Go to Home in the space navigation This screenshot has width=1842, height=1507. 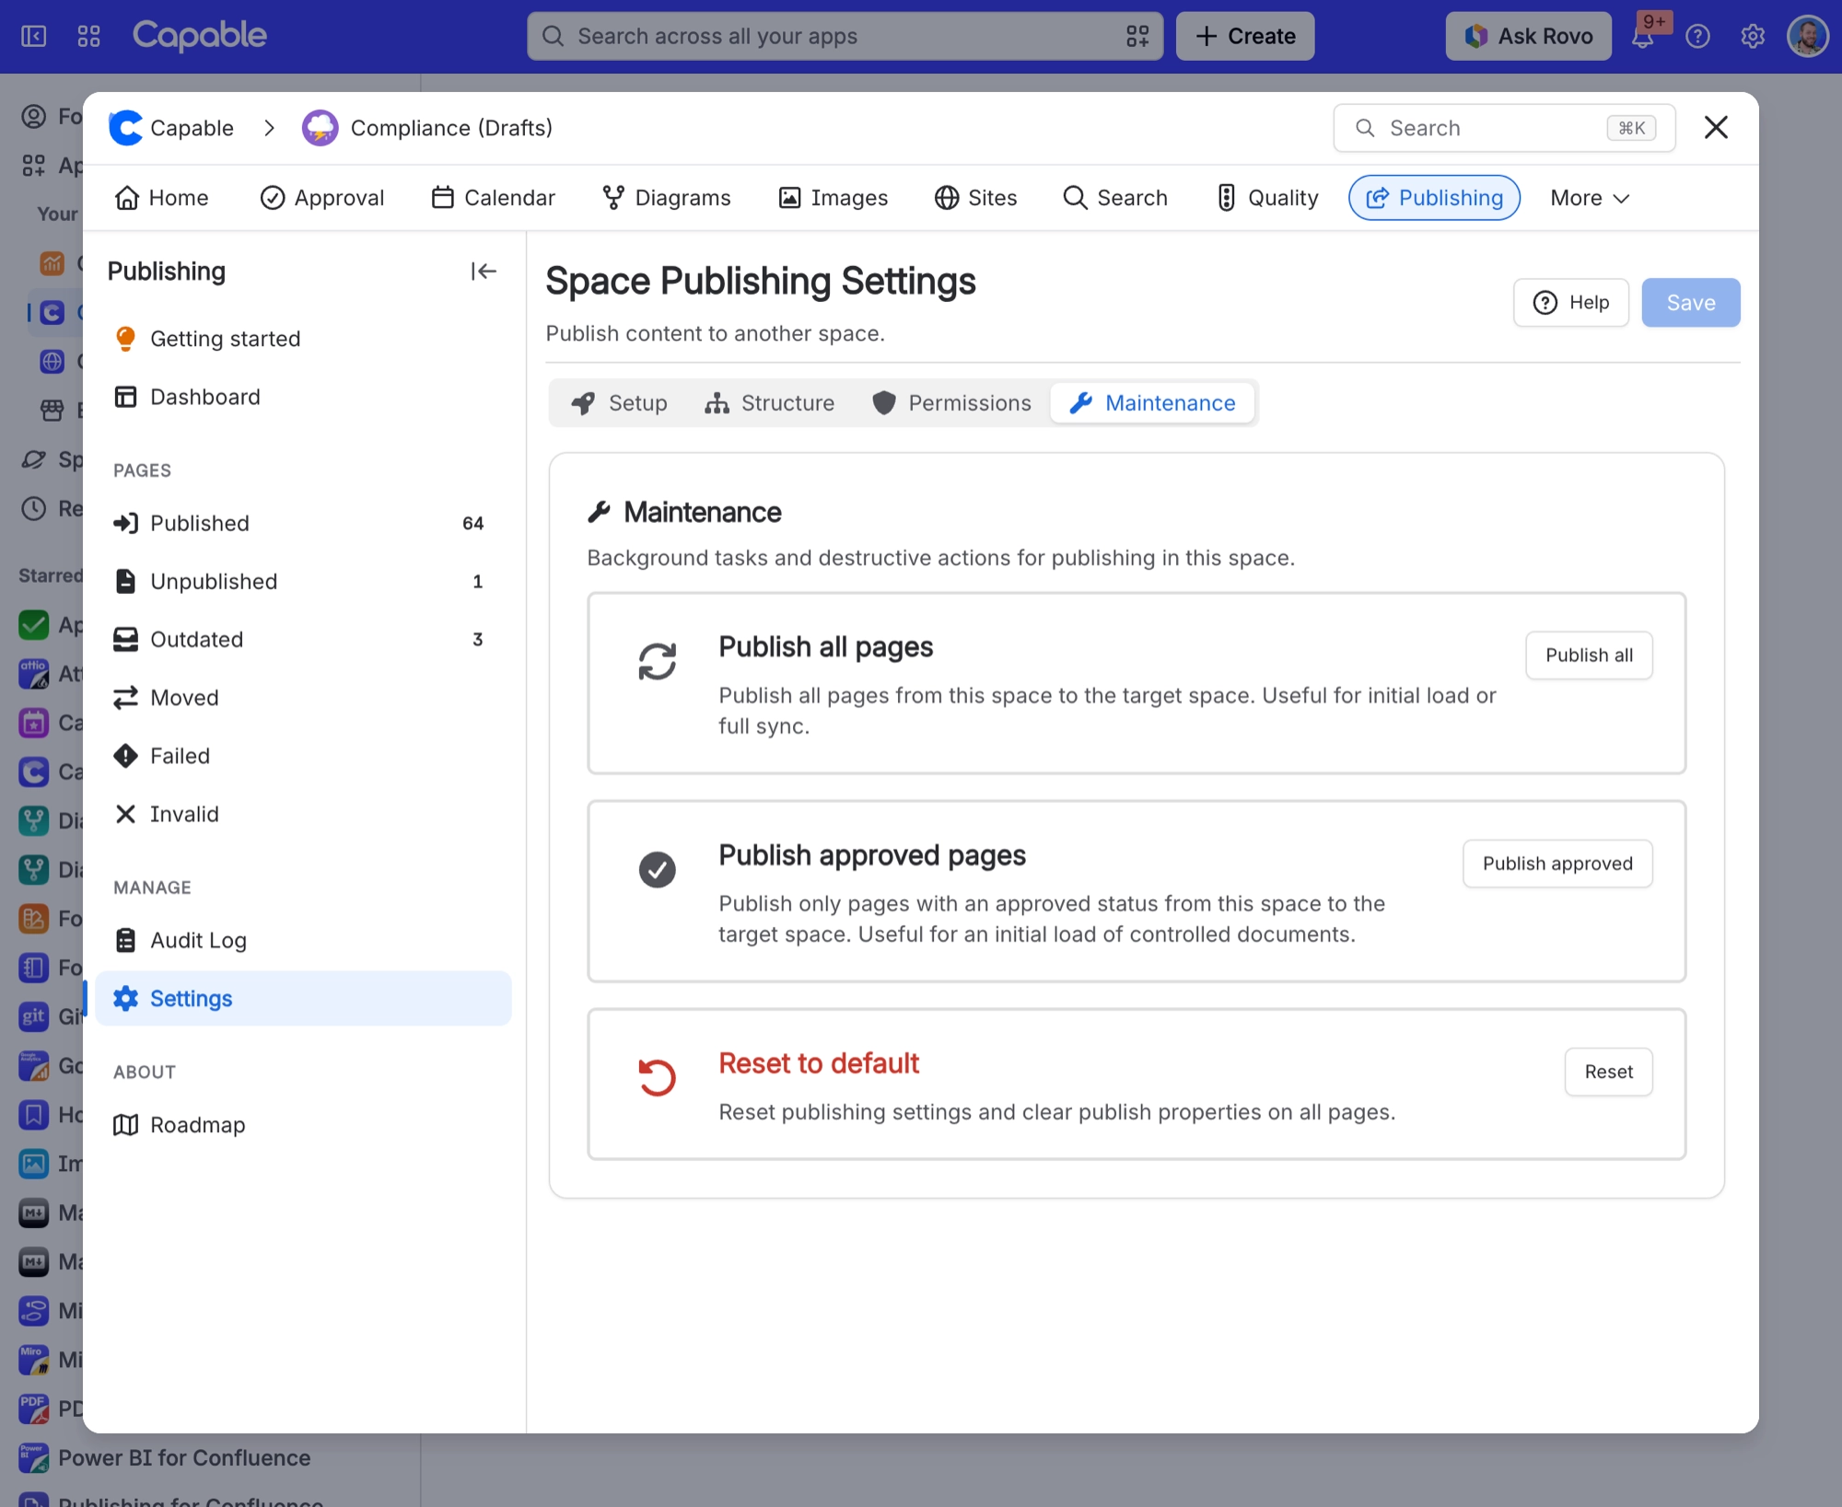[161, 198]
